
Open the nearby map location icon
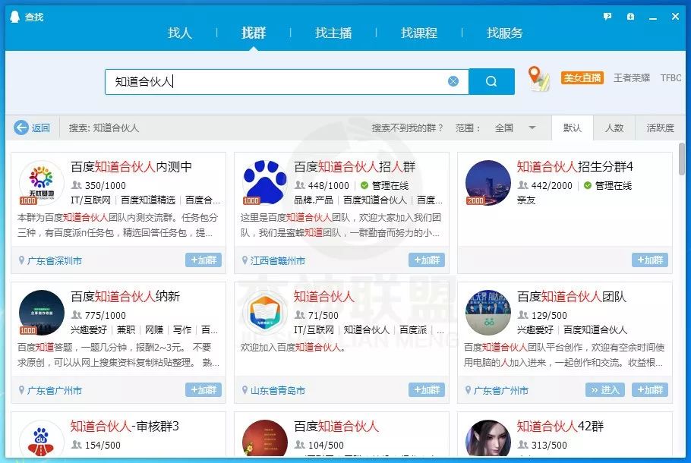[538, 78]
